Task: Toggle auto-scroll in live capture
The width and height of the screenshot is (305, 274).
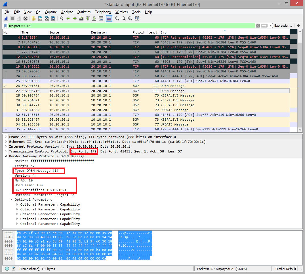Action: [101, 18]
